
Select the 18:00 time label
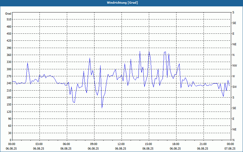(x=175, y=144)
